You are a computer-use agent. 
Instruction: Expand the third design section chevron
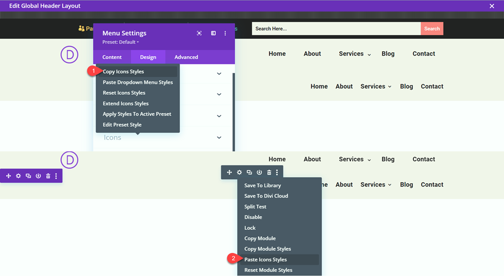point(219,116)
